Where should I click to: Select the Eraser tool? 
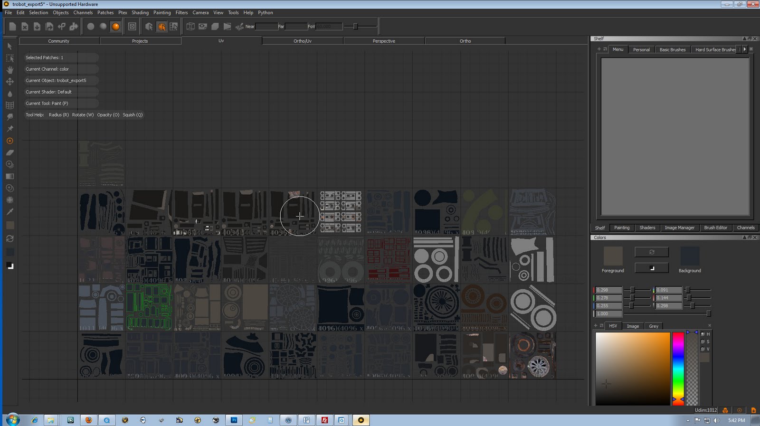click(x=9, y=153)
